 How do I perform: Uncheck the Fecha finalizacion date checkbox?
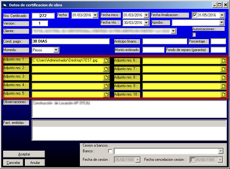point(195,15)
